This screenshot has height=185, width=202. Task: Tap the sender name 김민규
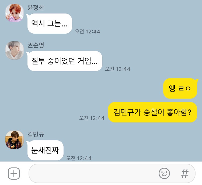click(36, 134)
